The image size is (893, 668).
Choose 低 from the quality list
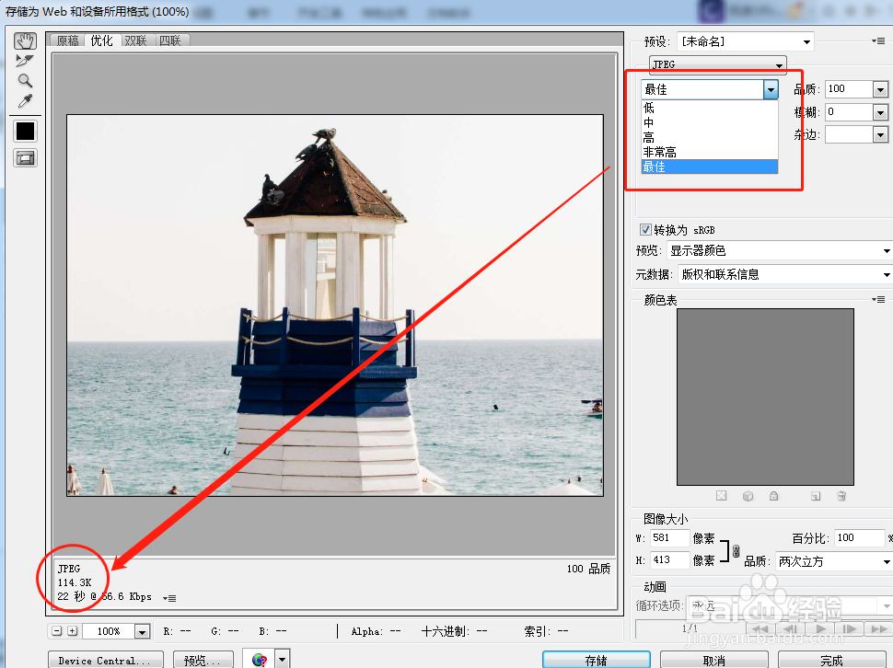(x=709, y=108)
